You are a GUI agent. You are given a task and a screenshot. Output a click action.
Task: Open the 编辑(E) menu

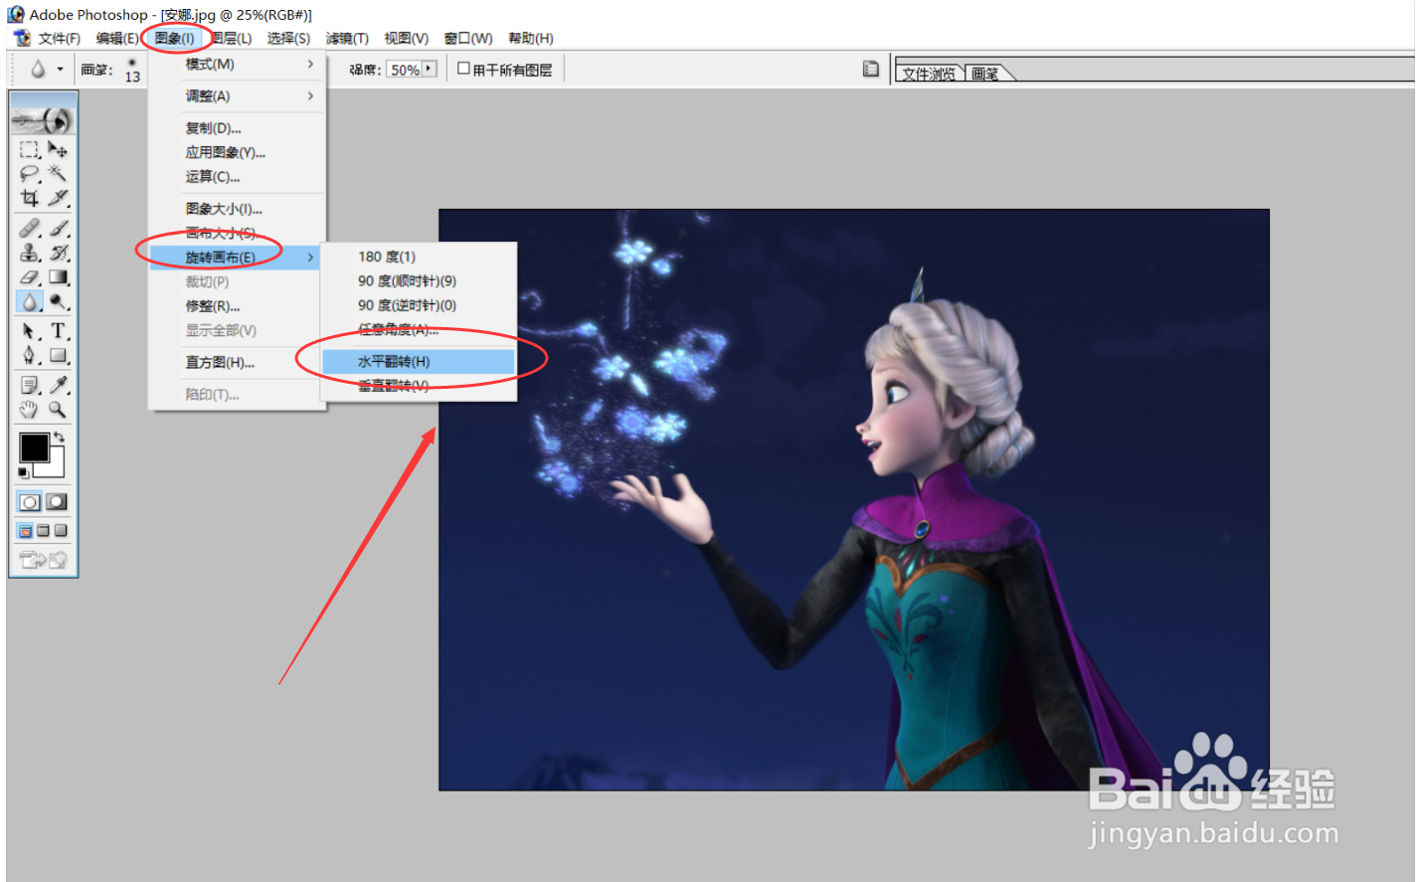116,38
